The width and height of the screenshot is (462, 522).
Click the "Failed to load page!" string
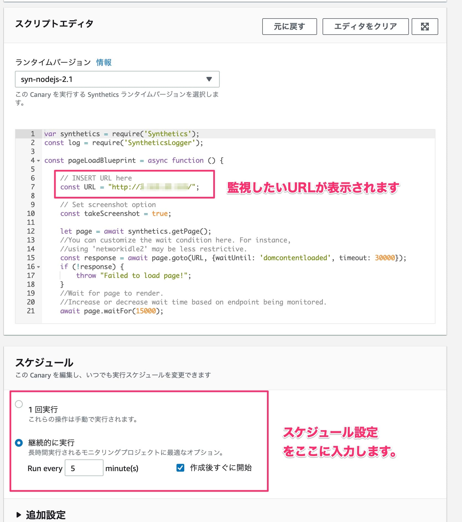click(144, 276)
